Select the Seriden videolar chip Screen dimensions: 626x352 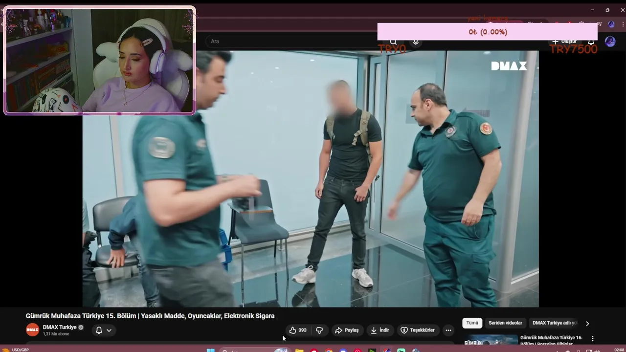(505, 323)
